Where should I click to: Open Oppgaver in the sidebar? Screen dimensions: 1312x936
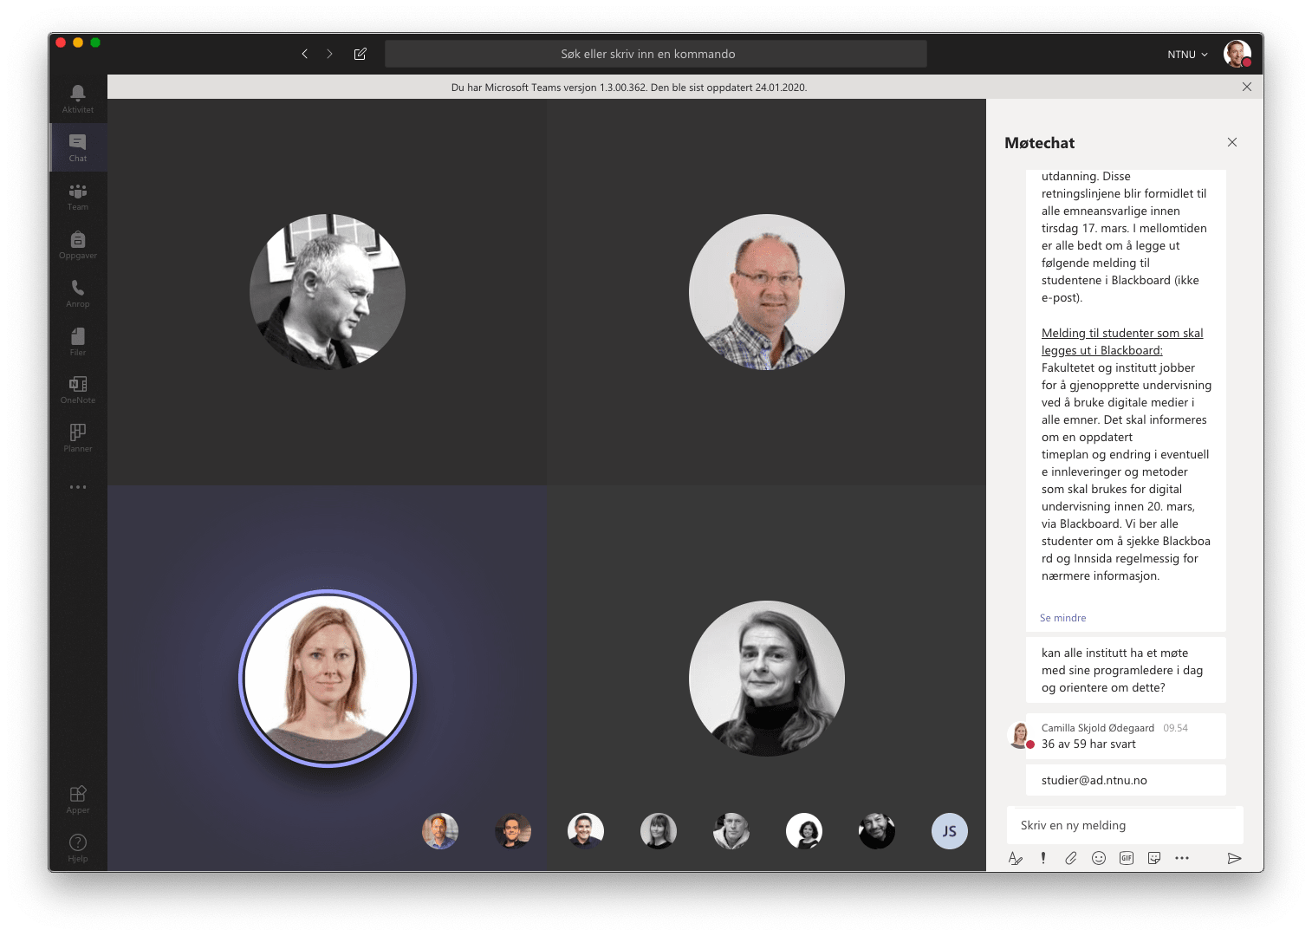tap(78, 244)
